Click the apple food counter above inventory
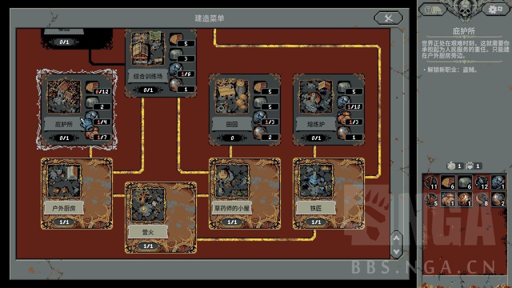The width and height of the screenshot is (512, 288). (x=454, y=166)
